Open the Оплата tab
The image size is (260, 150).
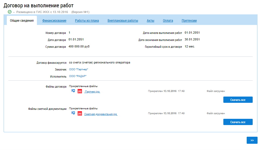pyautogui.click(x=168, y=21)
